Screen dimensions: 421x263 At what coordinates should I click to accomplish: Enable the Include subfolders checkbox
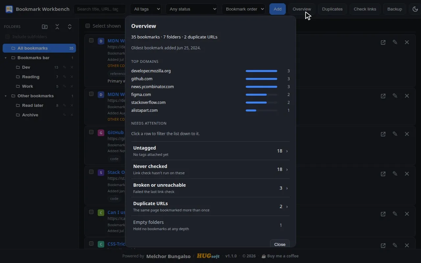[7, 37]
